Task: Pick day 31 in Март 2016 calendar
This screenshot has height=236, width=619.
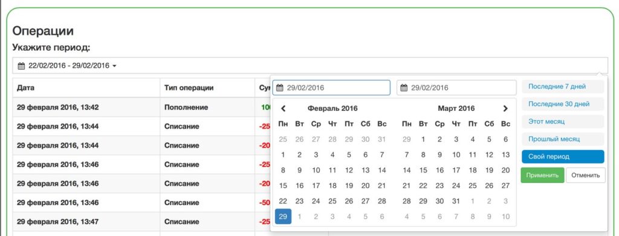Action: click(456, 201)
